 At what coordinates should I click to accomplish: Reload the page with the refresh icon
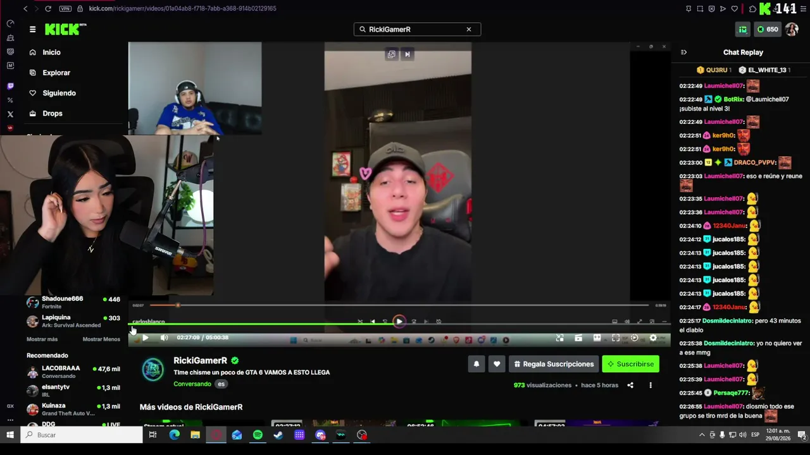click(x=48, y=9)
